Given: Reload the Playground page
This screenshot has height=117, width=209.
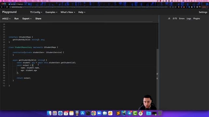Looking at the screenshot, I should 7,7.
